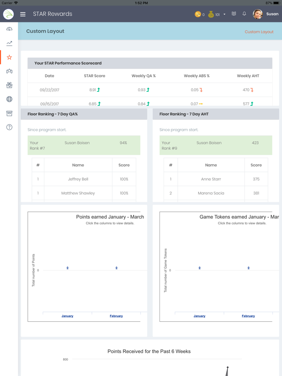The height and width of the screenshot is (376, 282).
Task: Click the Weekly ABS % column header
Action: click(197, 76)
